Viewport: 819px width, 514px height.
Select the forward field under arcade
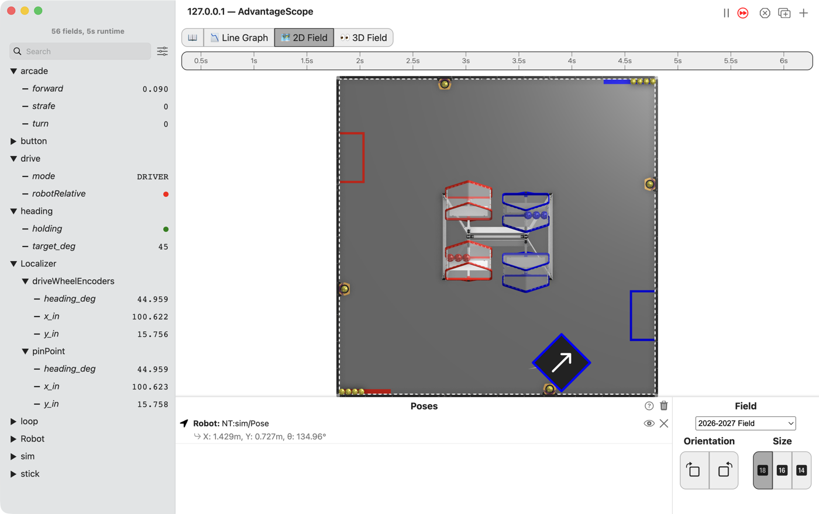[x=88, y=89]
